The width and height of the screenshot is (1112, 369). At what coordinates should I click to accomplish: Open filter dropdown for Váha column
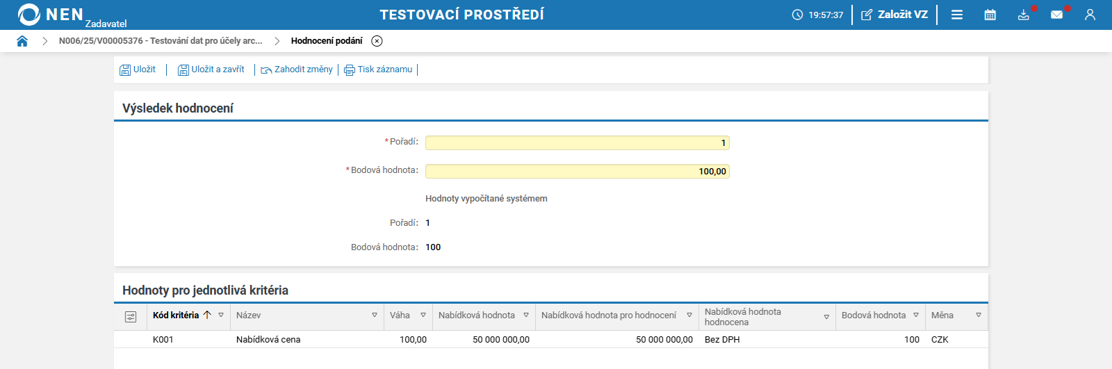(423, 315)
